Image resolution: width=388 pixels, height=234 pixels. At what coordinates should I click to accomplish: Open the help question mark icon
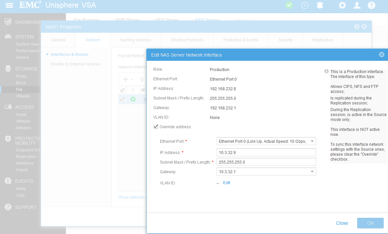[x=371, y=5]
